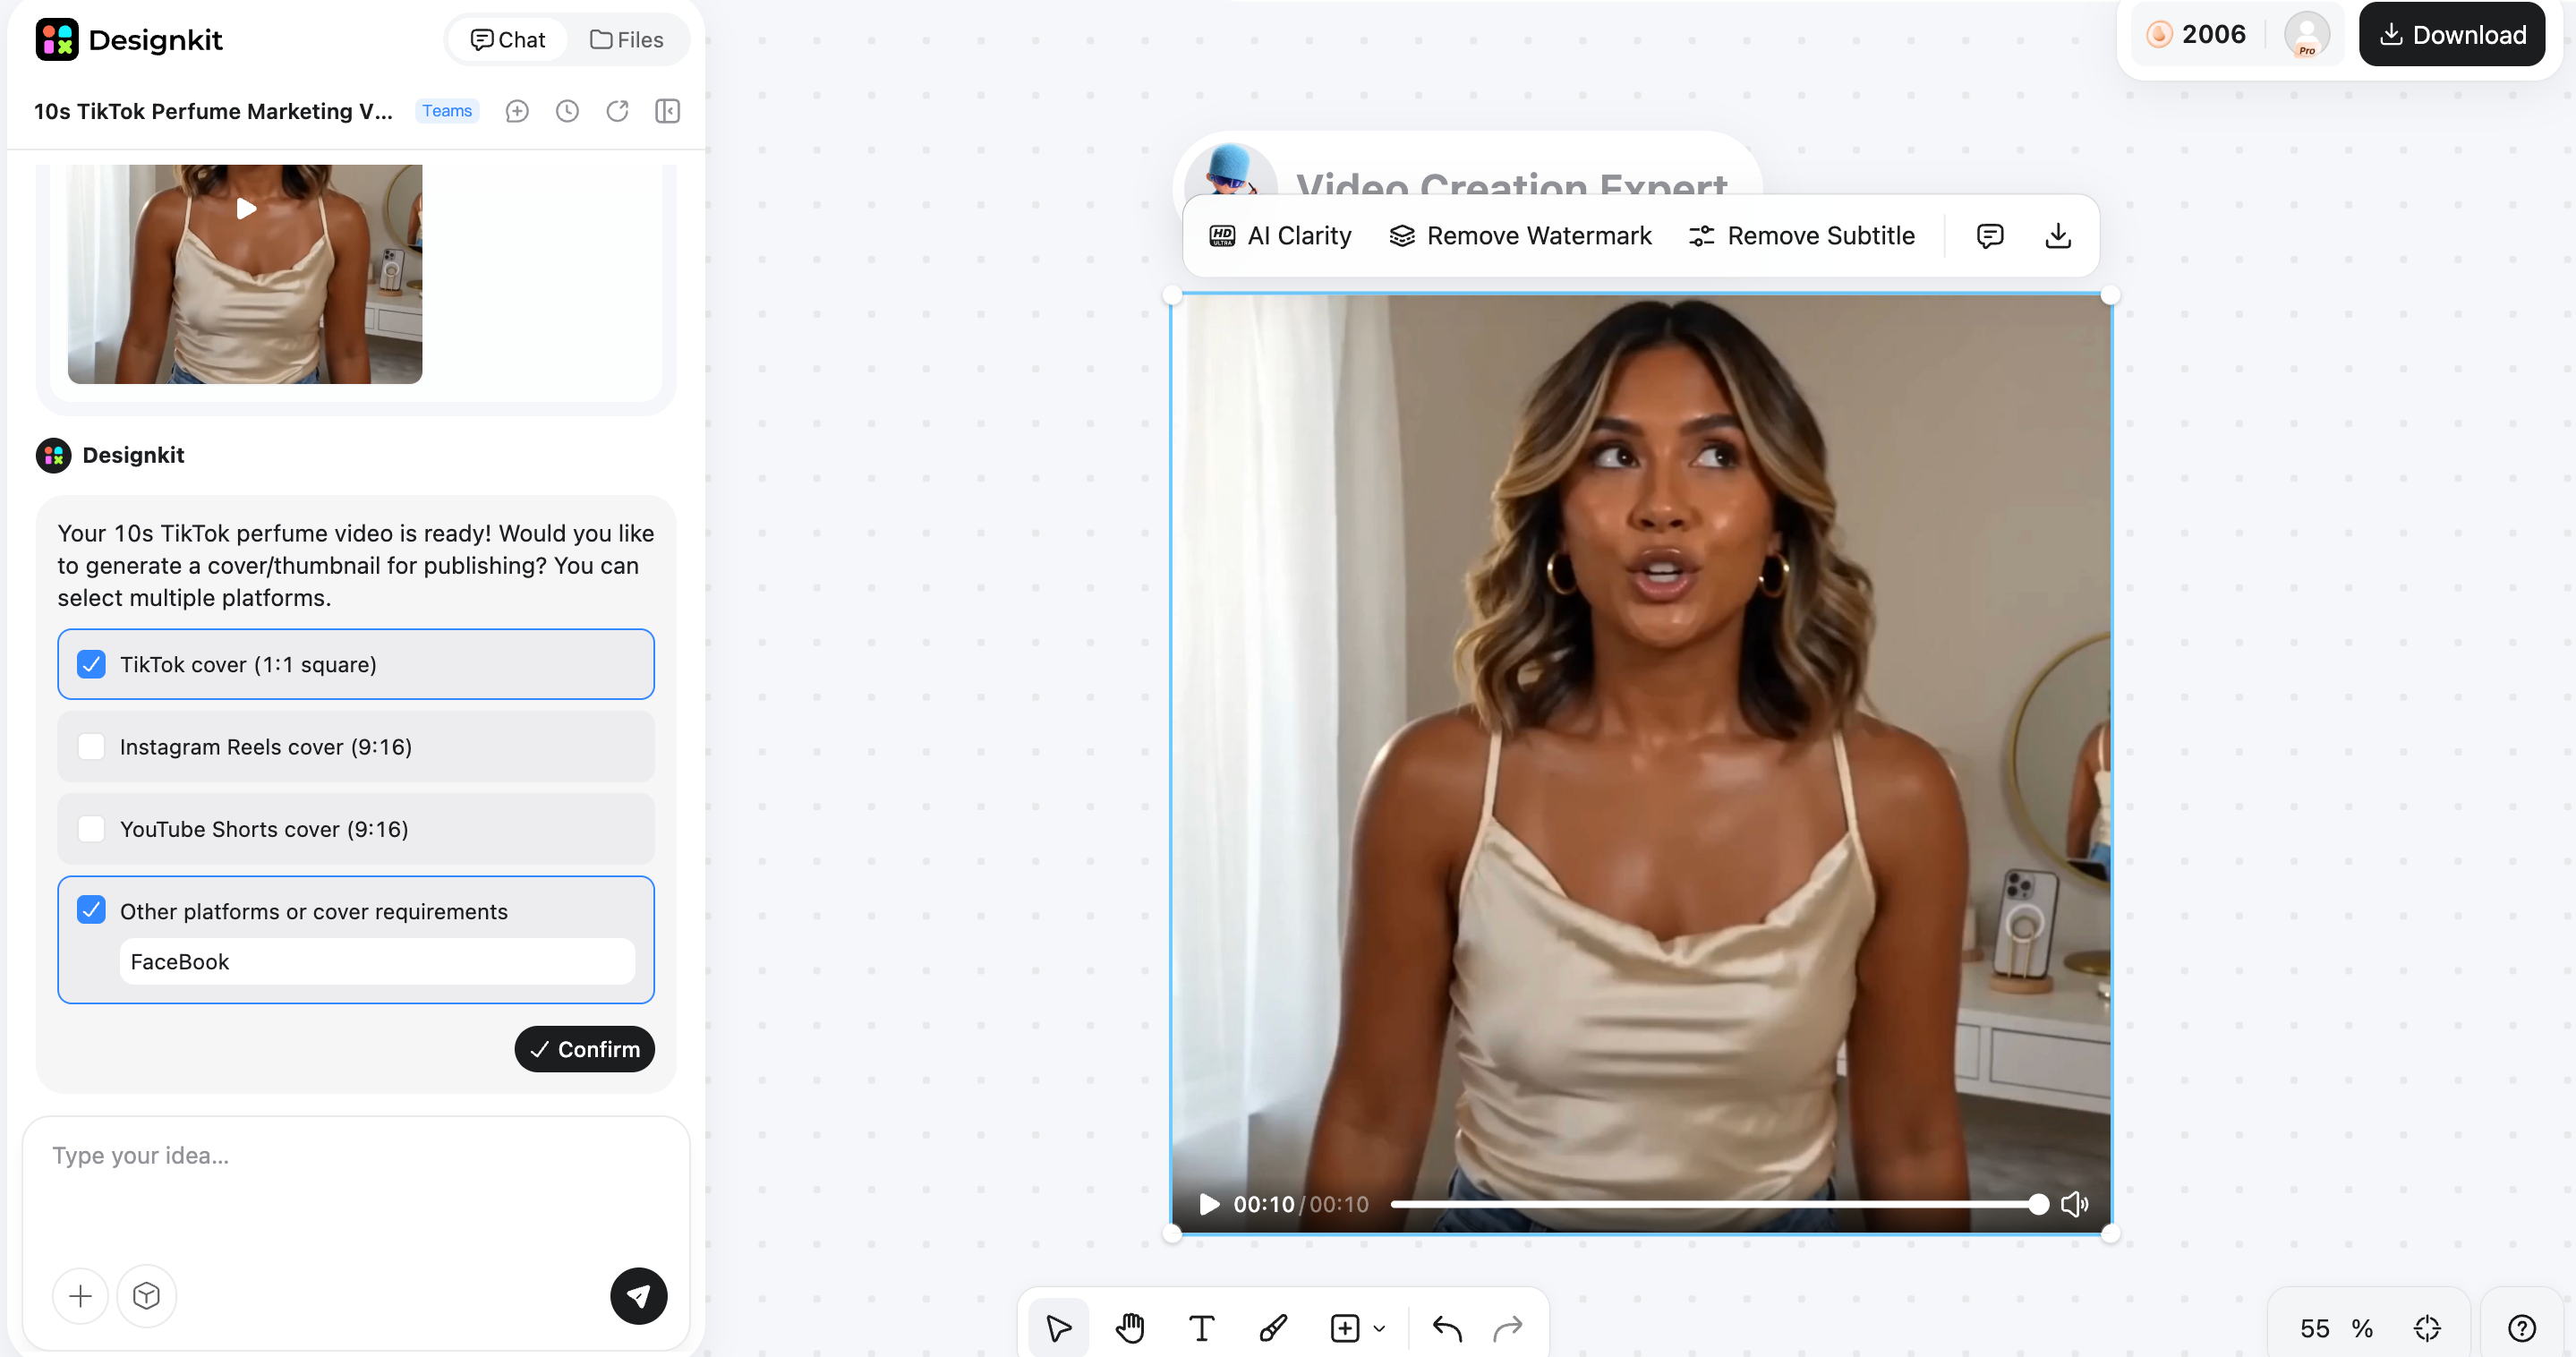Viewport: 2576px width, 1357px height.
Task: Click Remove Watermark
Action: (1521, 236)
